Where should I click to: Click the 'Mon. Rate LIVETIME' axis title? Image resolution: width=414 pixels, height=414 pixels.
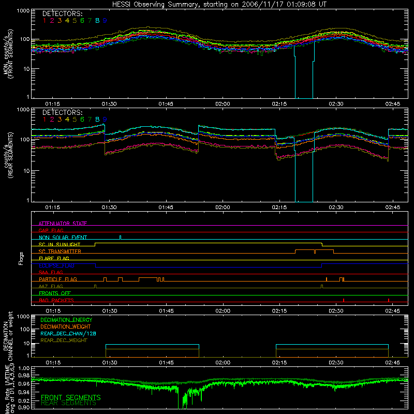point(8,389)
